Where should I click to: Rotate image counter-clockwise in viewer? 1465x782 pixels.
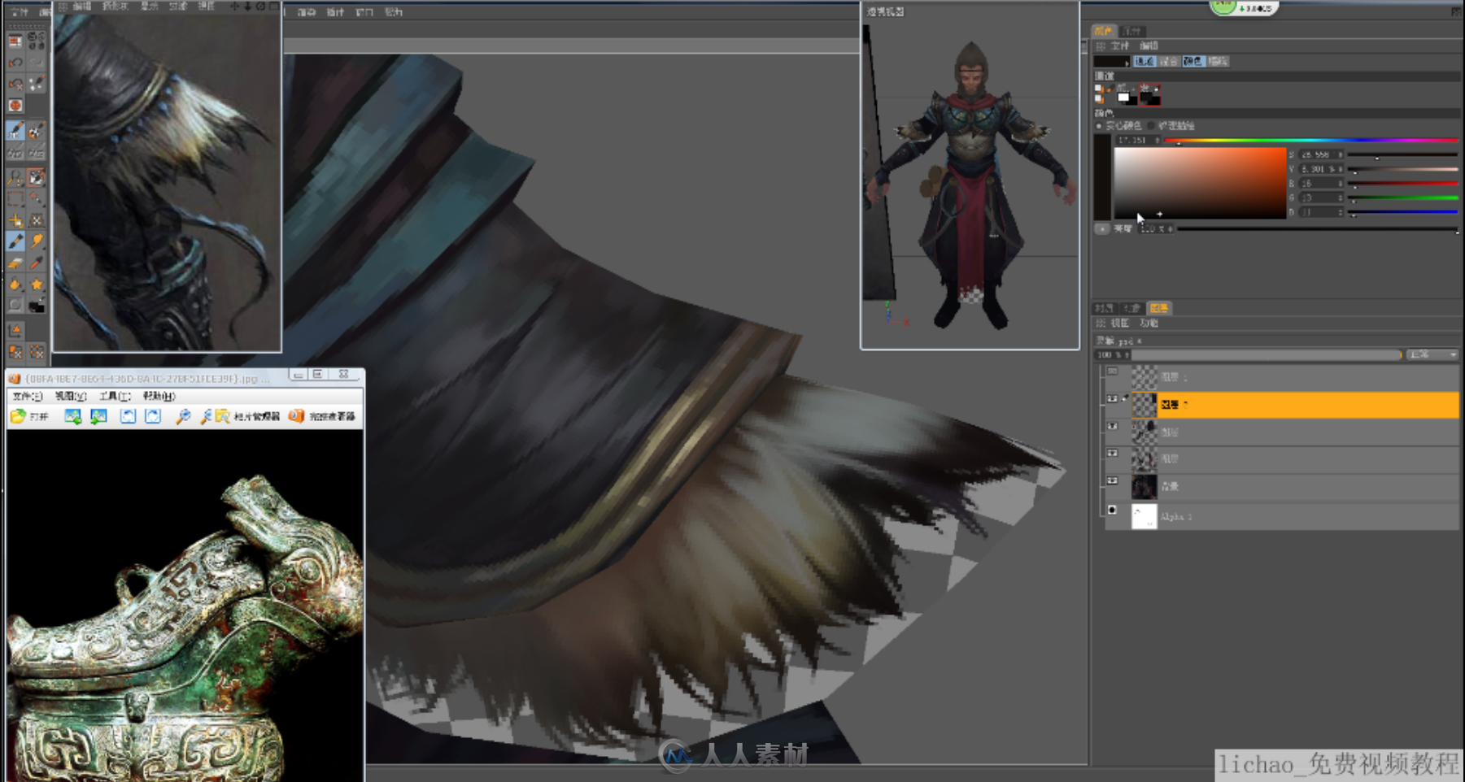[128, 416]
